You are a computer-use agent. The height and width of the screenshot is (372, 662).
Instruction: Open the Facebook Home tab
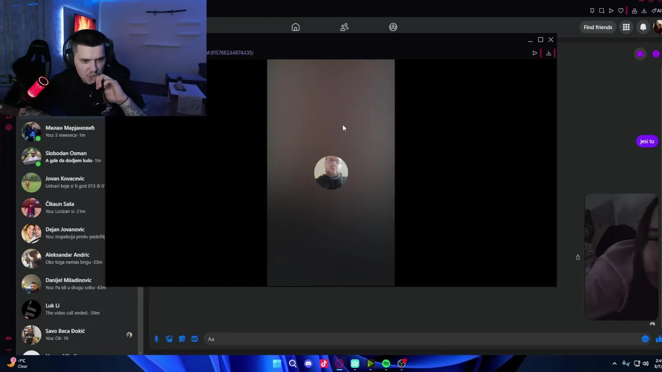[295, 27]
